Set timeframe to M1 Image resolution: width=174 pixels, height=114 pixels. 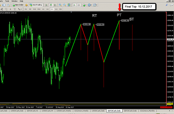tap(26, 9)
